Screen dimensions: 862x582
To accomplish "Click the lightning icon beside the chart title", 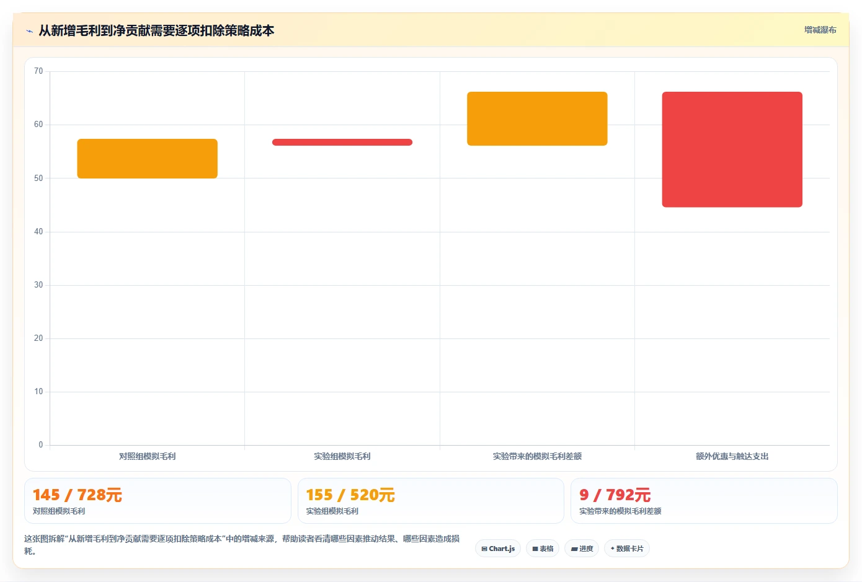I will click(x=29, y=31).
